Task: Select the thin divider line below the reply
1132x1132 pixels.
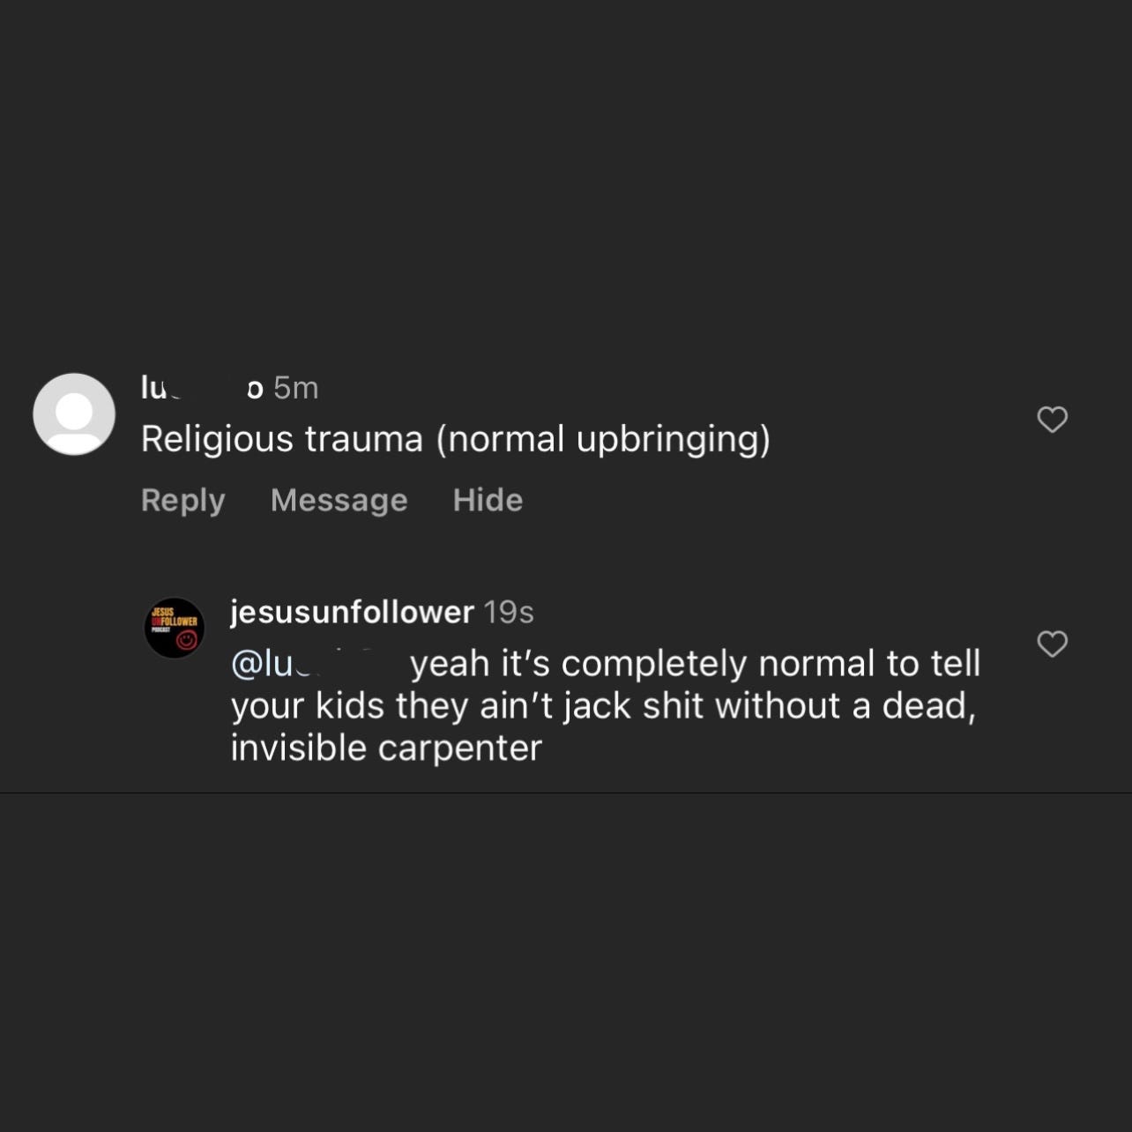Action: (566, 793)
